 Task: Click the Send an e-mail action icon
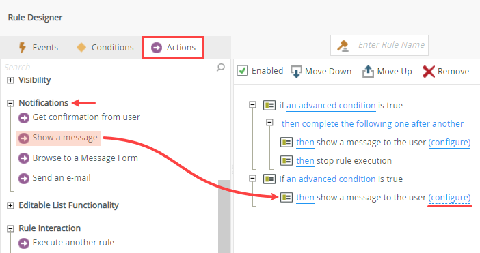[24, 178]
